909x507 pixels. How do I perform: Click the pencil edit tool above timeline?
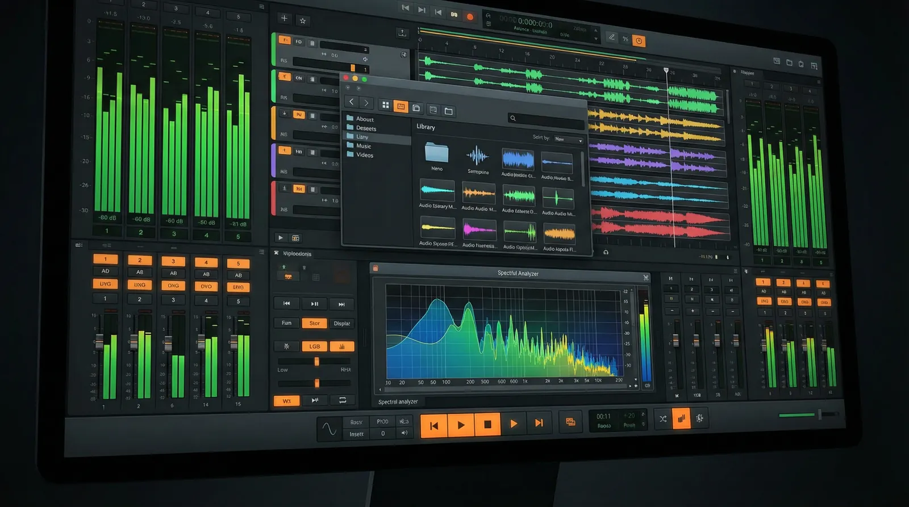611,37
